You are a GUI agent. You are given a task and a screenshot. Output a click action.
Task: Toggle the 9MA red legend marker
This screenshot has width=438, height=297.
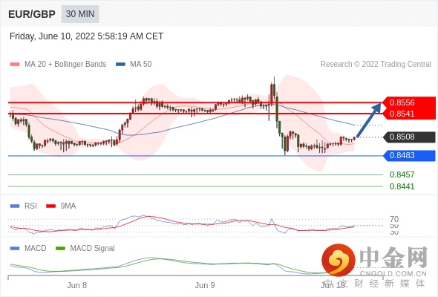click(50, 206)
